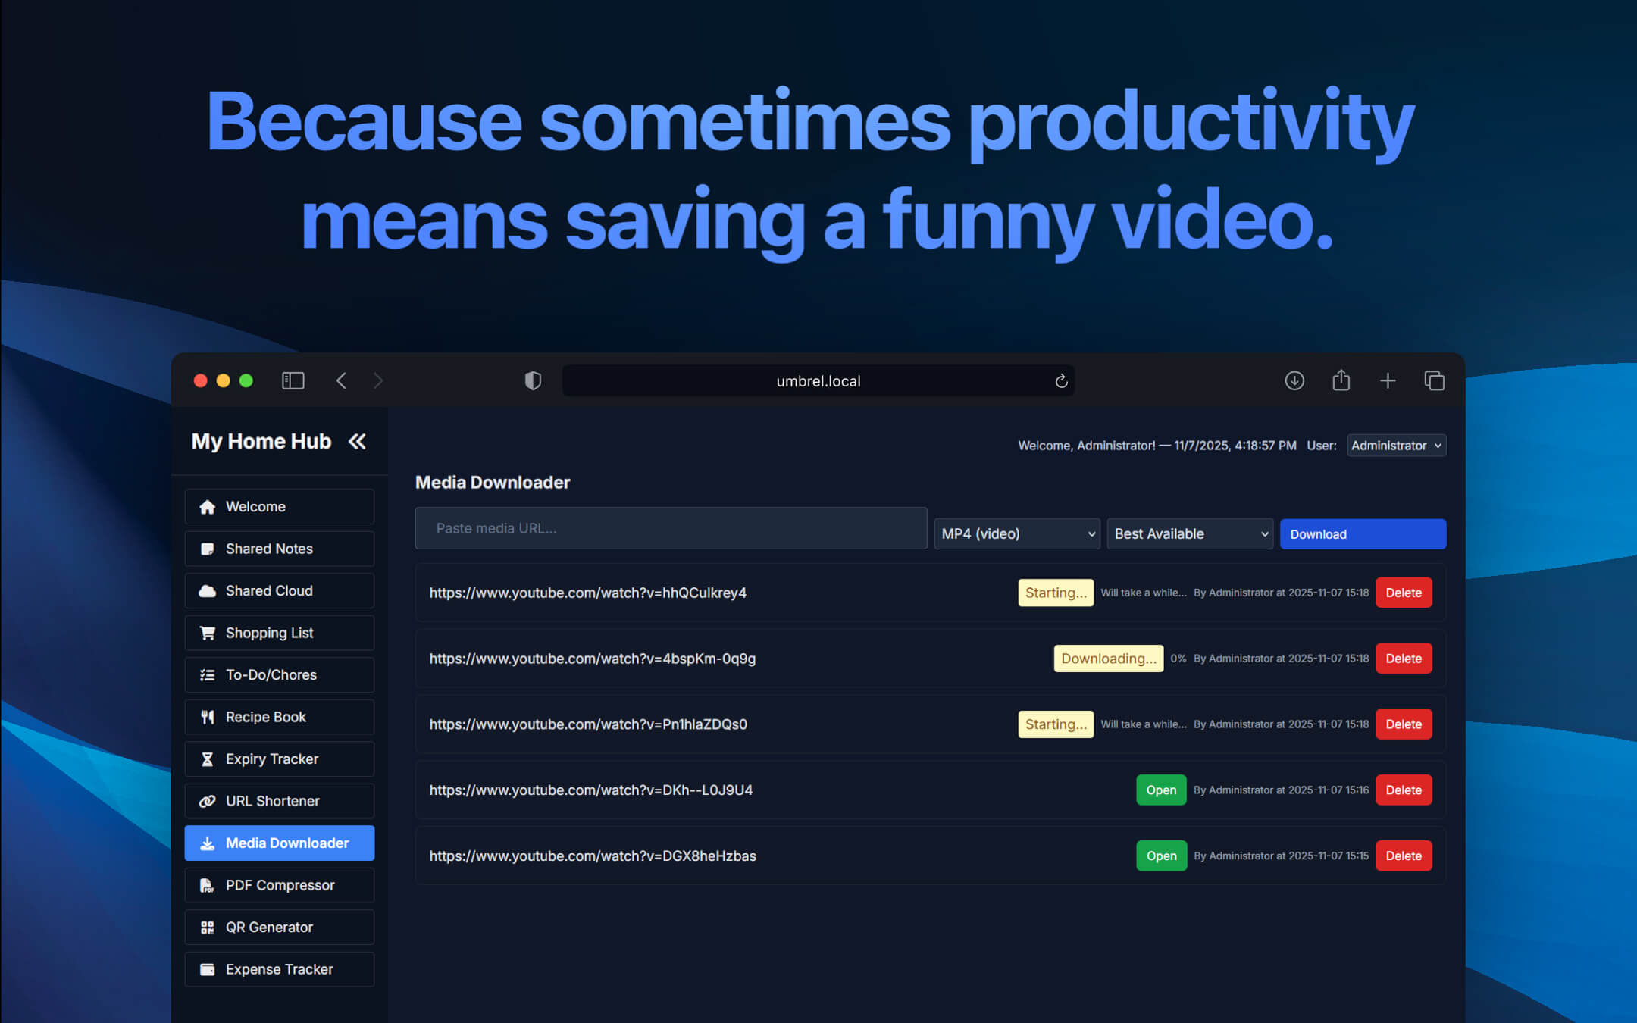Collapse the My Home Hub sidebar
Image resolution: width=1637 pixels, height=1023 pixels.
click(x=357, y=441)
